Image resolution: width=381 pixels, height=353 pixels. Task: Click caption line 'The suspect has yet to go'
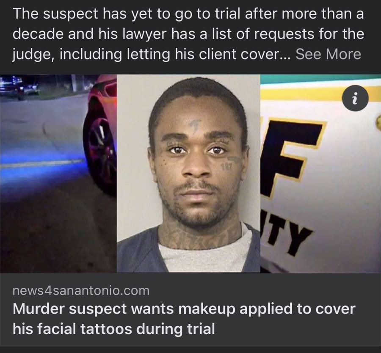[x=188, y=14]
